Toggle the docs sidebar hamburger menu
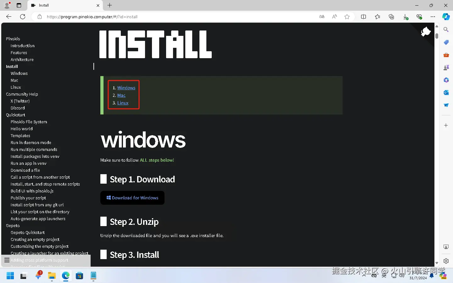453x283 pixels. [x=7, y=260]
